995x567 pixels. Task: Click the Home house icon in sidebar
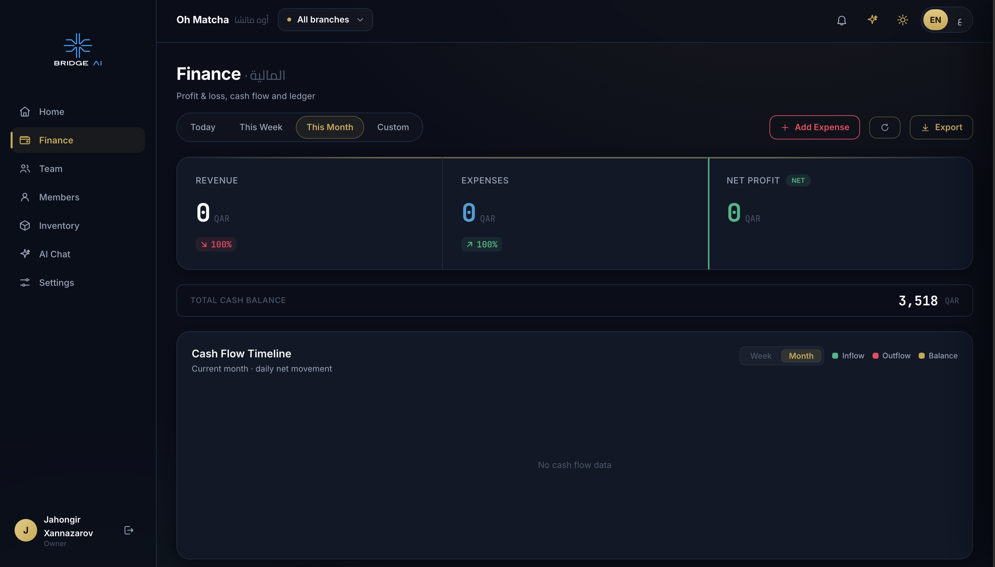[25, 112]
